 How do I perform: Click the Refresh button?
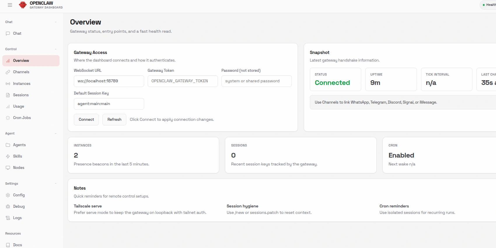114,120
